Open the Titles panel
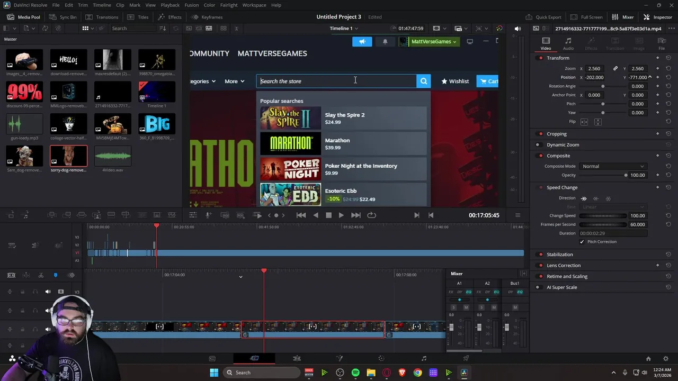The width and height of the screenshot is (678, 381). point(138,17)
